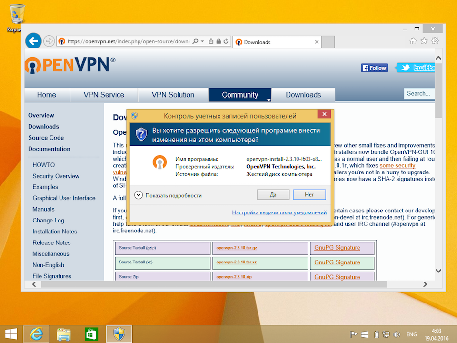Image resolution: width=457 pixels, height=343 pixels.
Task: Open the Community navigation tab
Action: 240,95
